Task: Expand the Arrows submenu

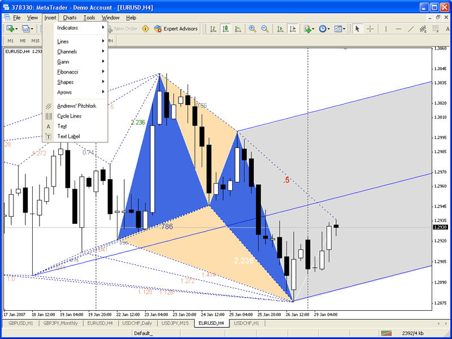Action: [x=75, y=92]
